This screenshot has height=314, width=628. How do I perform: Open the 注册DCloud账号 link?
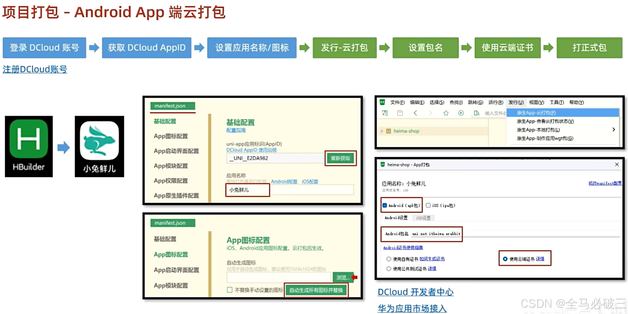35,69
